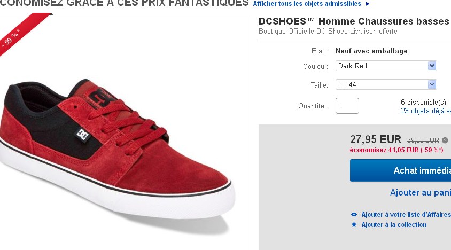Click the 27,95 EUR price
451x250 pixels.
tap(375, 139)
